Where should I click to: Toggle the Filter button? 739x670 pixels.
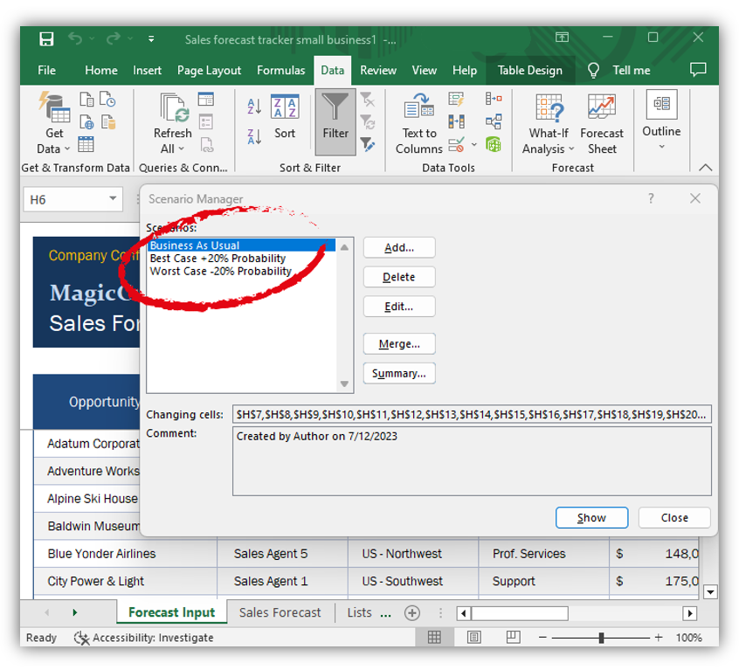tap(335, 122)
